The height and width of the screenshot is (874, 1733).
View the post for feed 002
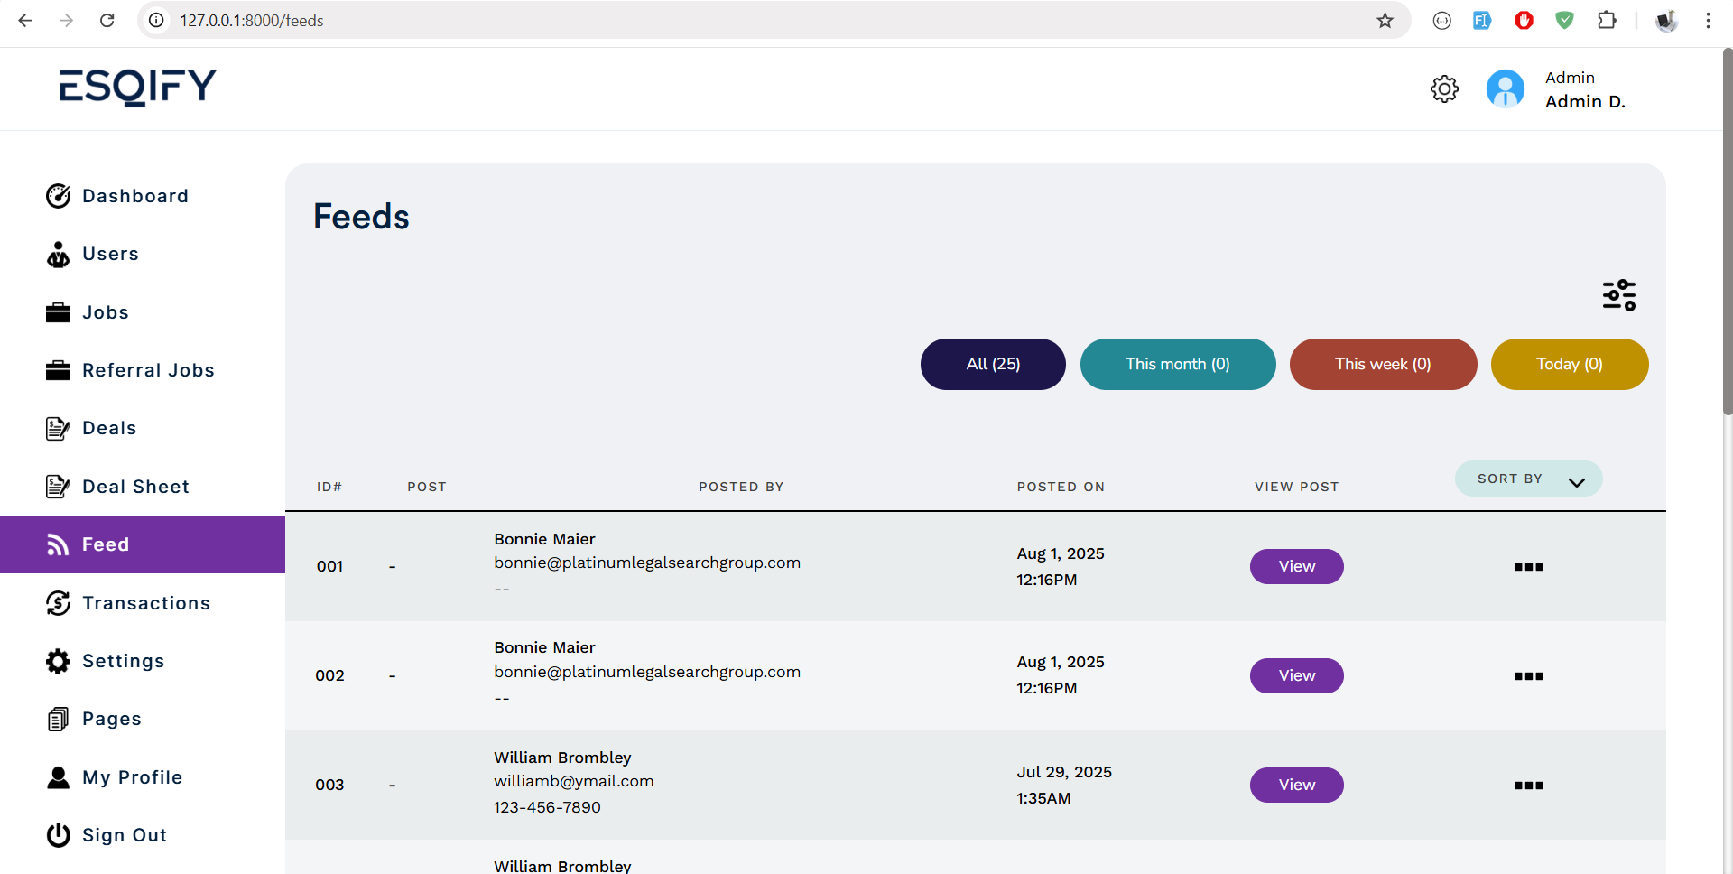point(1296,676)
